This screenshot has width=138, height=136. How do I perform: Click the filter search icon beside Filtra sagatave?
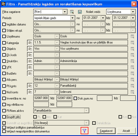pyautogui.click(x=72, y=12)
